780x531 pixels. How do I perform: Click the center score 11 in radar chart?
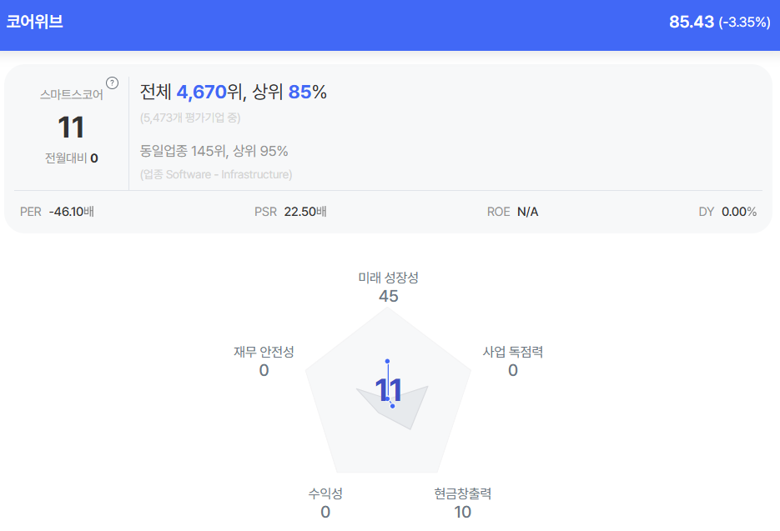389,390
